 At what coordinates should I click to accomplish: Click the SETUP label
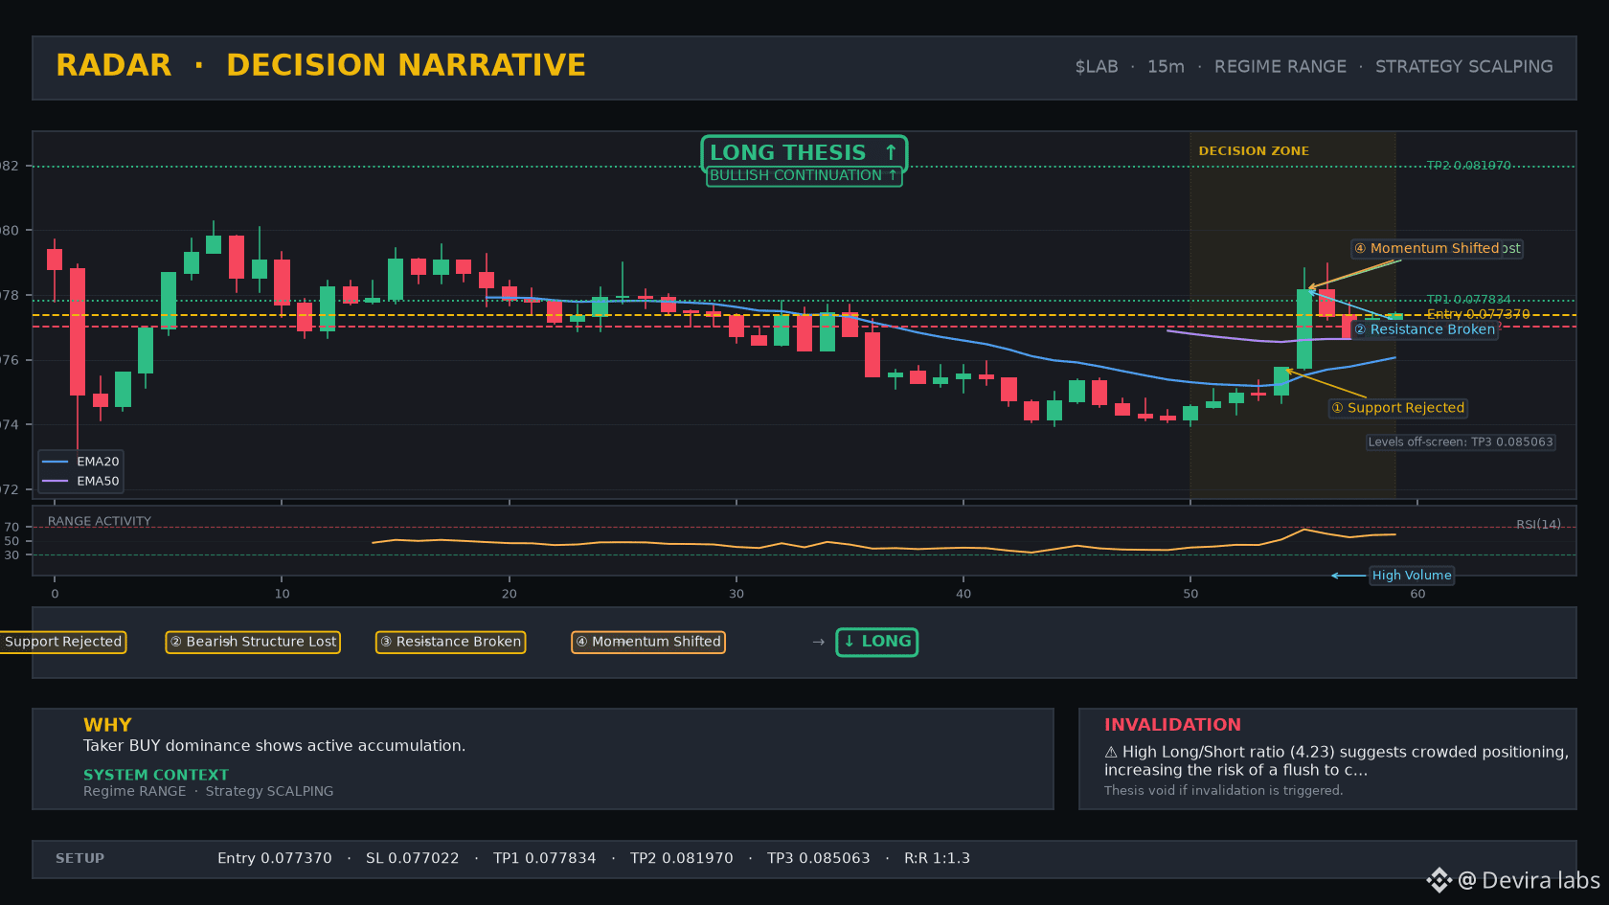pyautogui.click(x=79, y=859)
